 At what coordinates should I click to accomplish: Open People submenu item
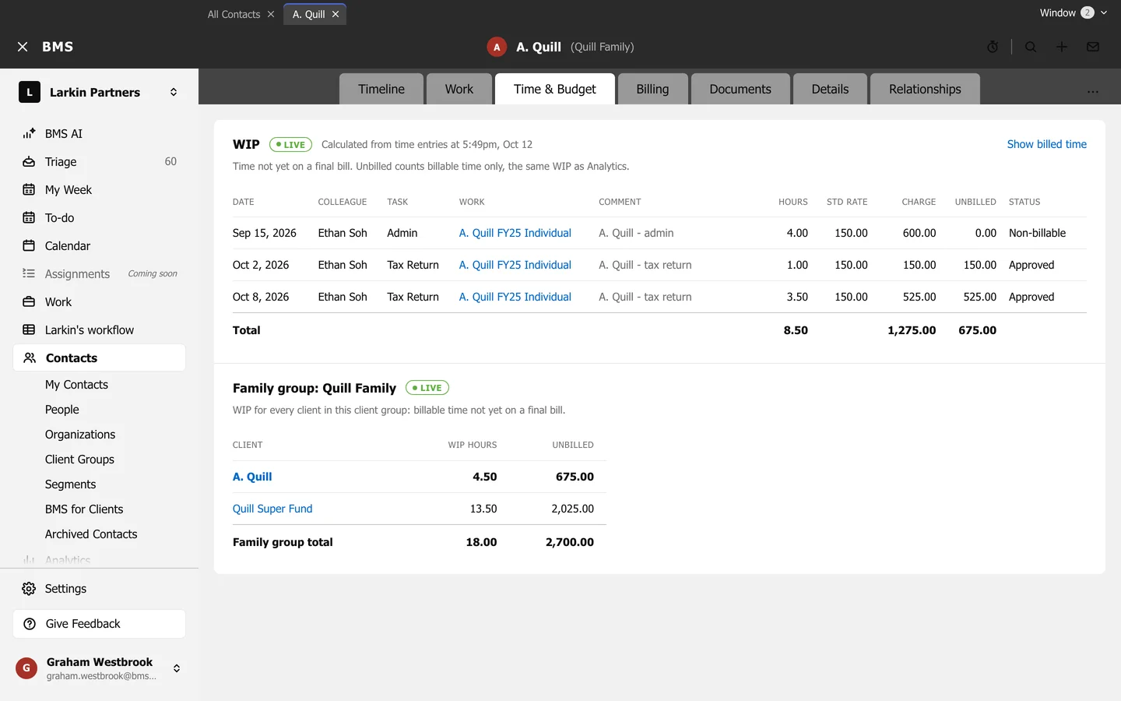pyautogui.click(x=62, y=410)
